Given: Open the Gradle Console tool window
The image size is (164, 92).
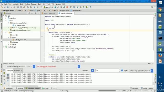Looking at the screenshot, I should [147, 88].
